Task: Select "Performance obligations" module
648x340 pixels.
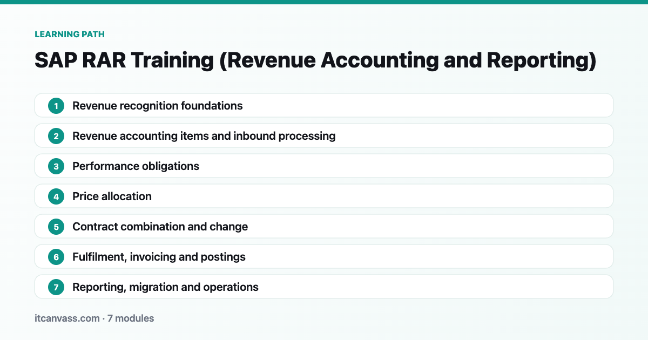Action: (324, 166)
